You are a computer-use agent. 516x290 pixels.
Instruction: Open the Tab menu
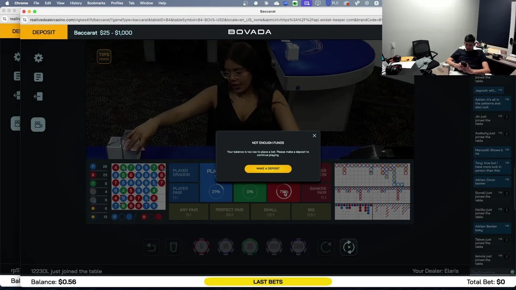(x=131, y=3)
